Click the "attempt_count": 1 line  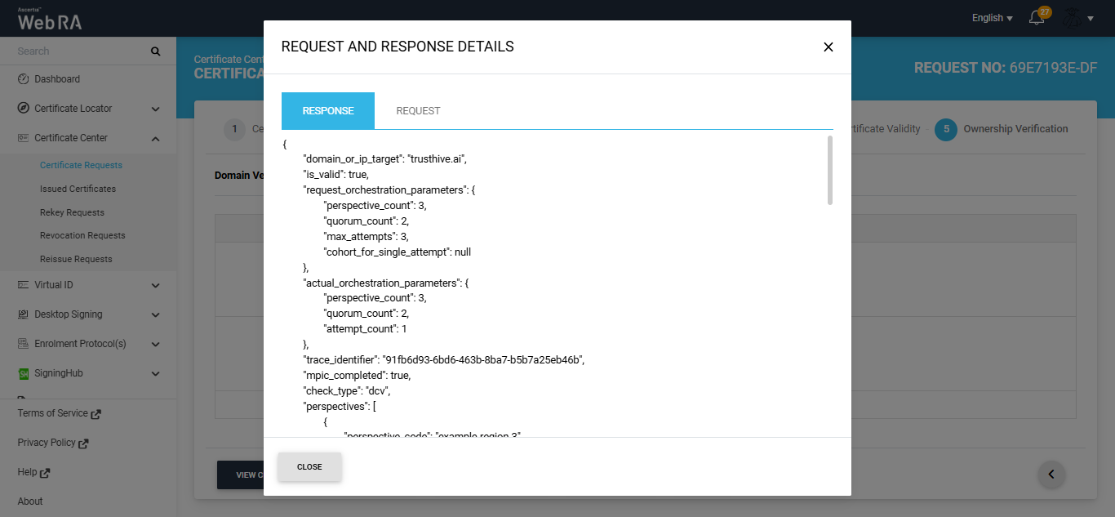[x=365, y=329]
